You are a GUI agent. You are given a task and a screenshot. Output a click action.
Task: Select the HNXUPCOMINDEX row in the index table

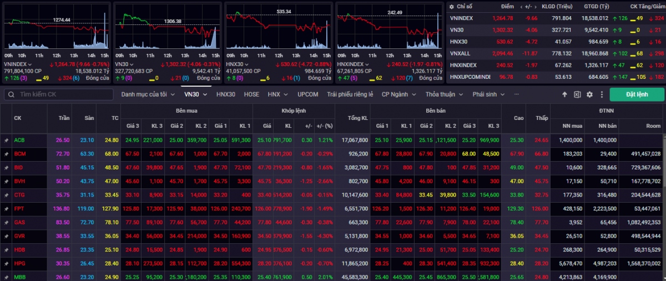556,77
